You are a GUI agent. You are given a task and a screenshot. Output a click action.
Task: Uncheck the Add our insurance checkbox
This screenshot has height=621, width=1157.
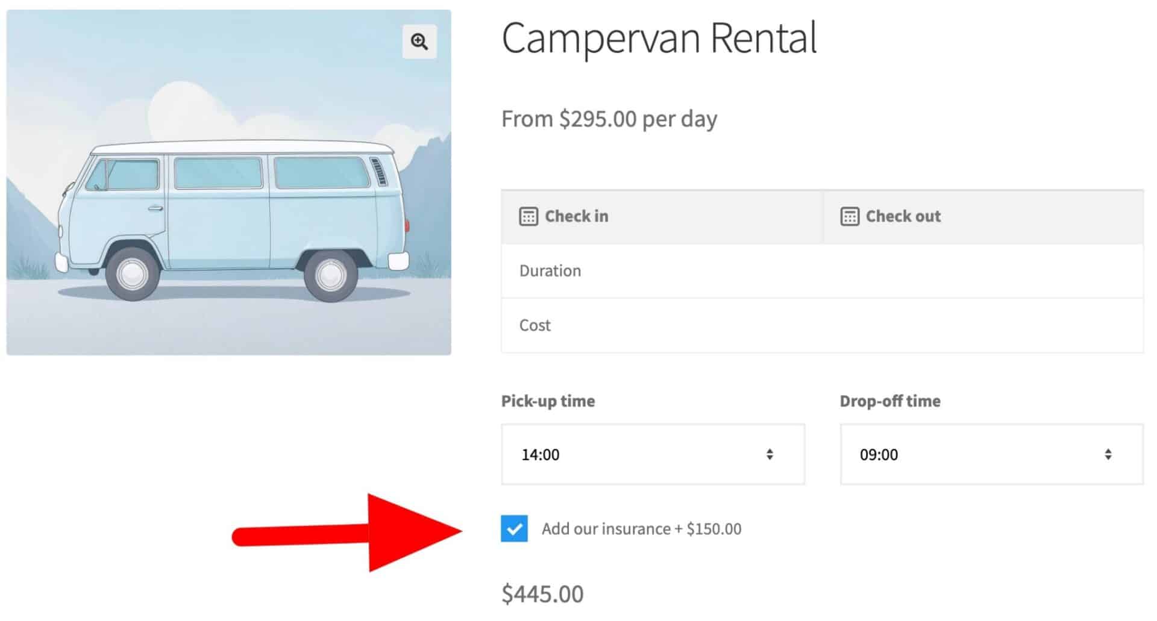coord(514,529)
